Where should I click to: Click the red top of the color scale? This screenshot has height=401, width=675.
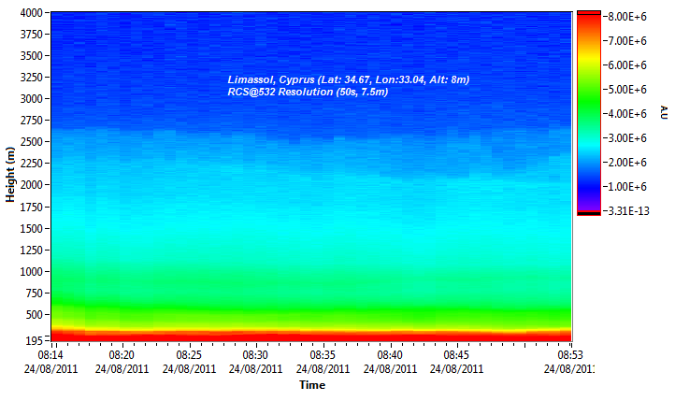(589, 19)
